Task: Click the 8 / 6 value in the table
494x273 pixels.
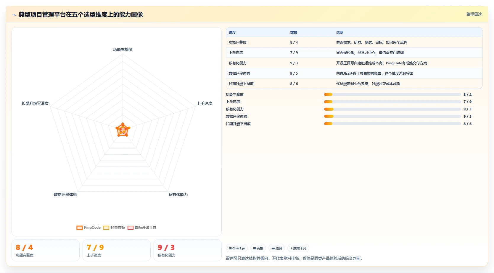Action: coord(294,84)
